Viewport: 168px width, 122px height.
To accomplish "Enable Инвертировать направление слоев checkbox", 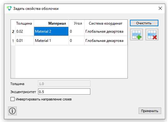I will [x=13, y=99].
